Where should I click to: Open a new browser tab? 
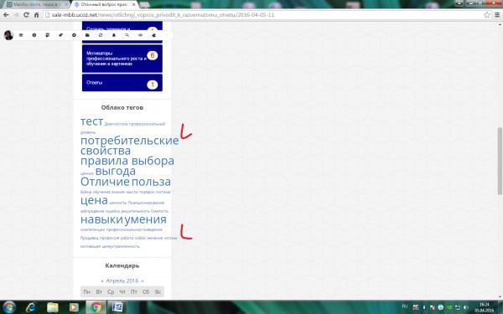[x=144, y=5]
